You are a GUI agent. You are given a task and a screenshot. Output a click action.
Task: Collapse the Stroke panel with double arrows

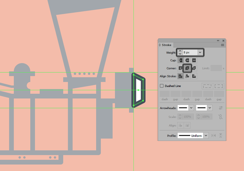pos(219,41)
